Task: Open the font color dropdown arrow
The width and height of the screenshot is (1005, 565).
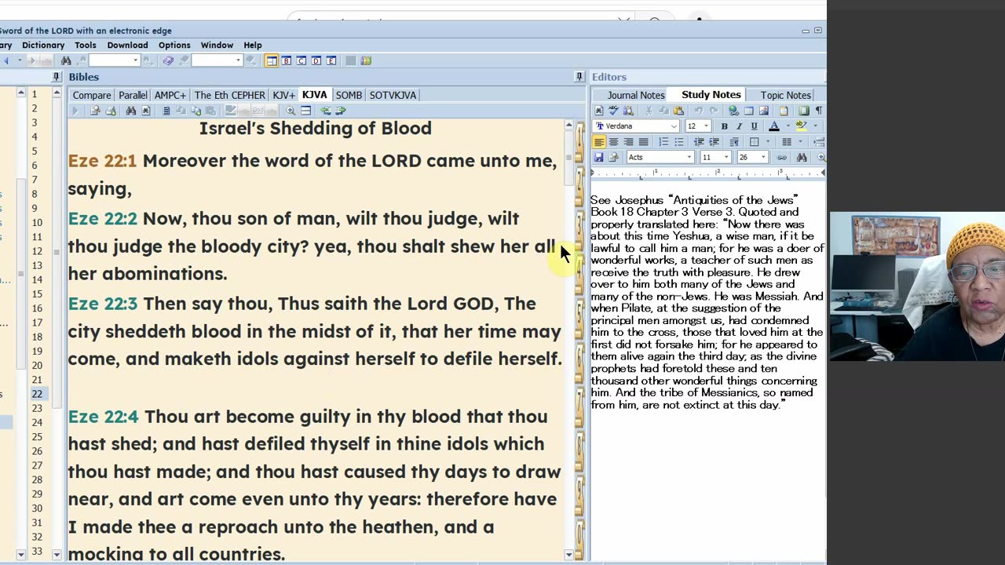Action: [788, 126]
